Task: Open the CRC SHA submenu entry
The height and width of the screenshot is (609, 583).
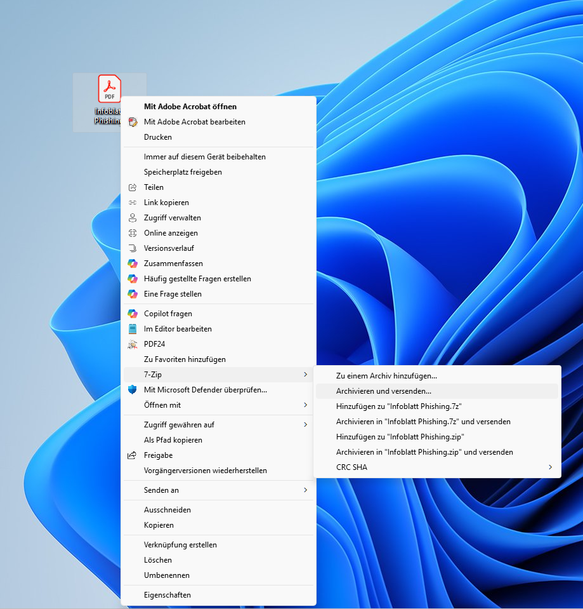Action: click(x=437, y=467)
